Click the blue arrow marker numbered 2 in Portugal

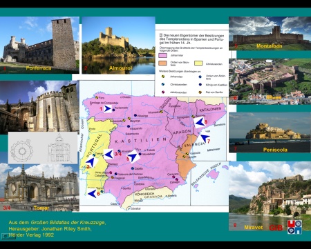(91, 162)
